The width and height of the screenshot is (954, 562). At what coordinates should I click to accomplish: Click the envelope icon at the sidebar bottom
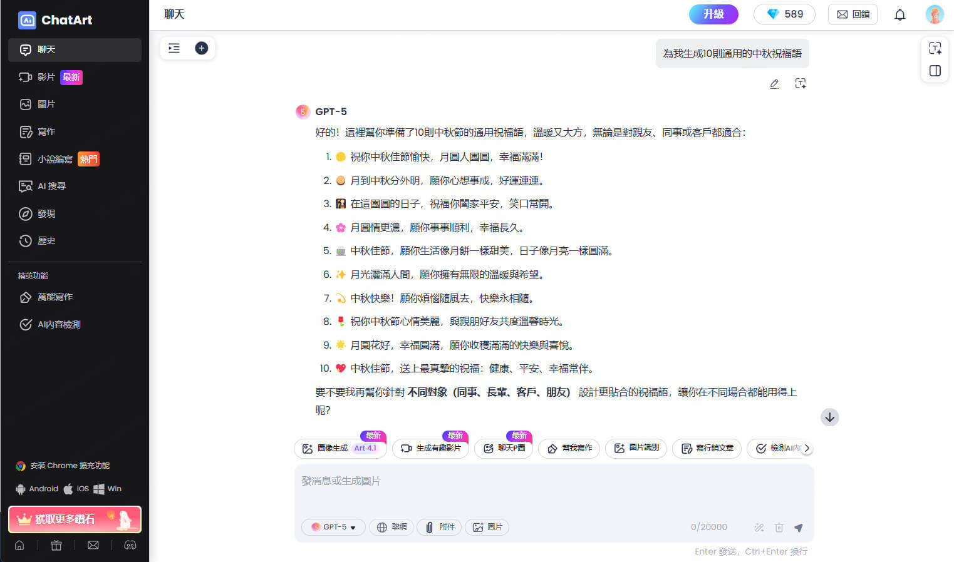click(93, 545)
